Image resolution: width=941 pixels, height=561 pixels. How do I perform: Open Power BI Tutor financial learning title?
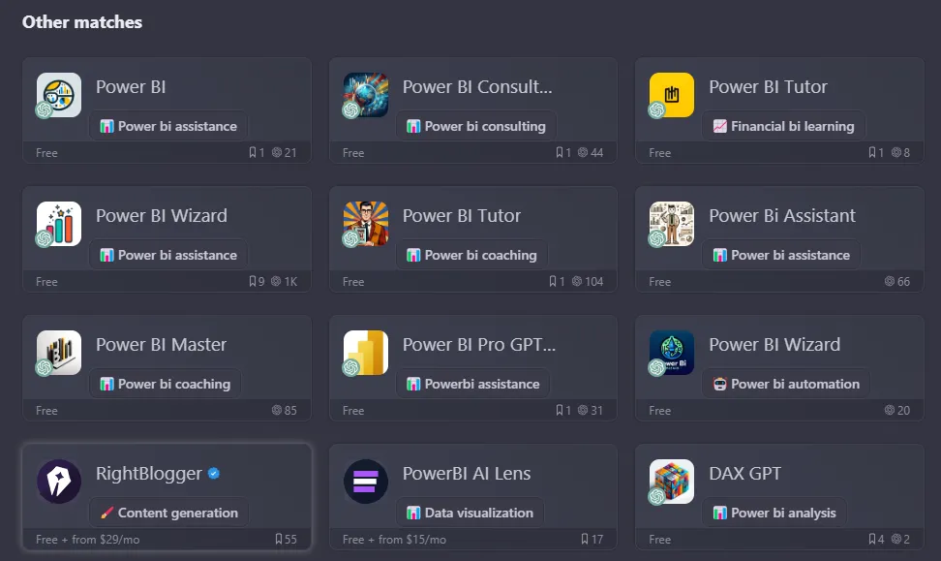click(768, 86)
